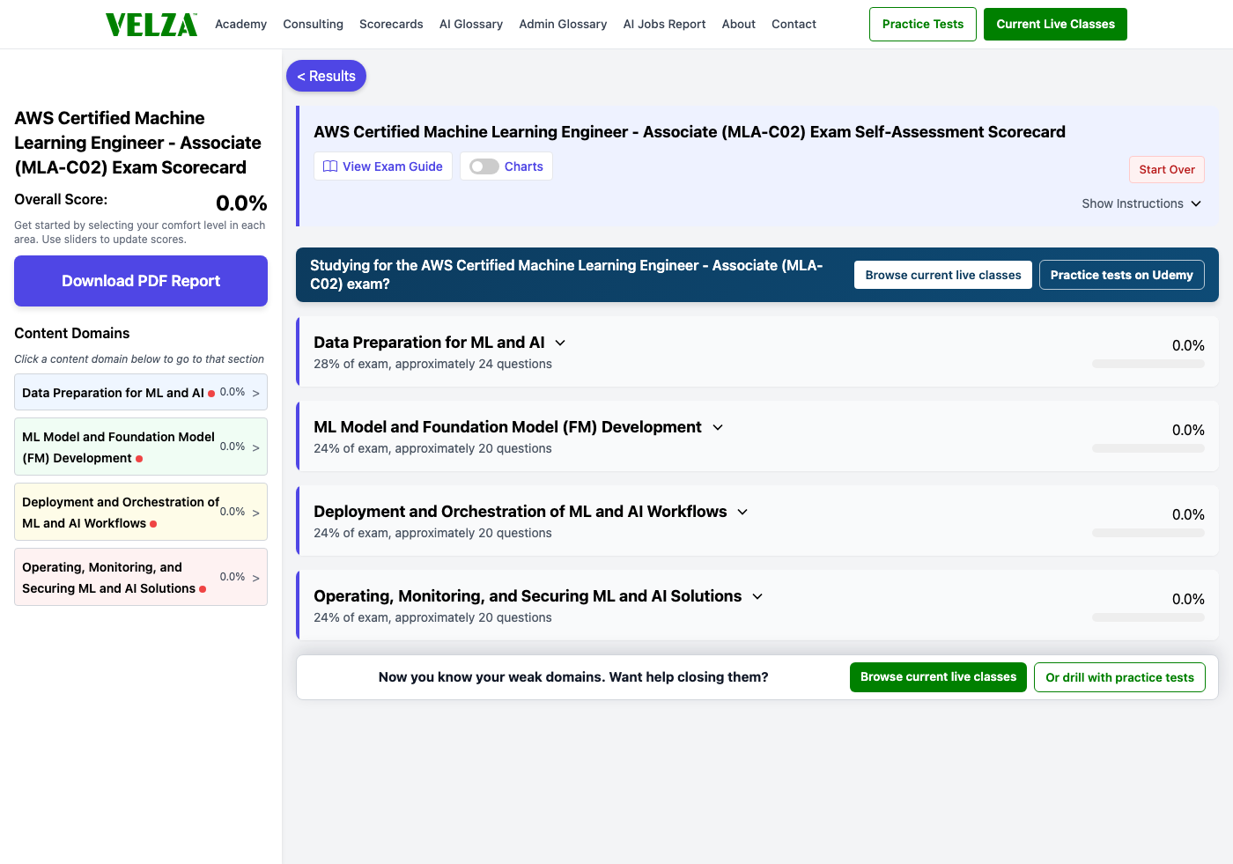Open the Academy menu item
This screenshot has height=864, width=1233.
pyautogui.click(x=240, y=24)
